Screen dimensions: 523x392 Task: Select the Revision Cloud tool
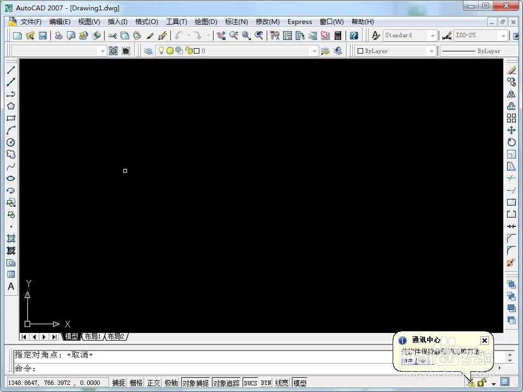click(10, 154)
